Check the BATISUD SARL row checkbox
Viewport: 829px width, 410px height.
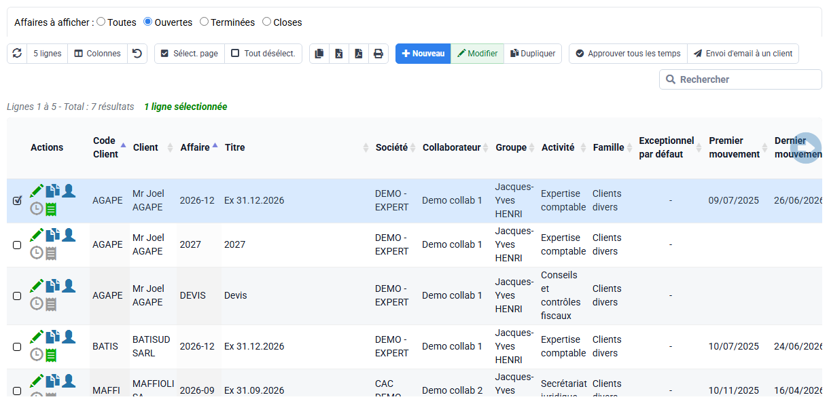(x=17, y=347)
